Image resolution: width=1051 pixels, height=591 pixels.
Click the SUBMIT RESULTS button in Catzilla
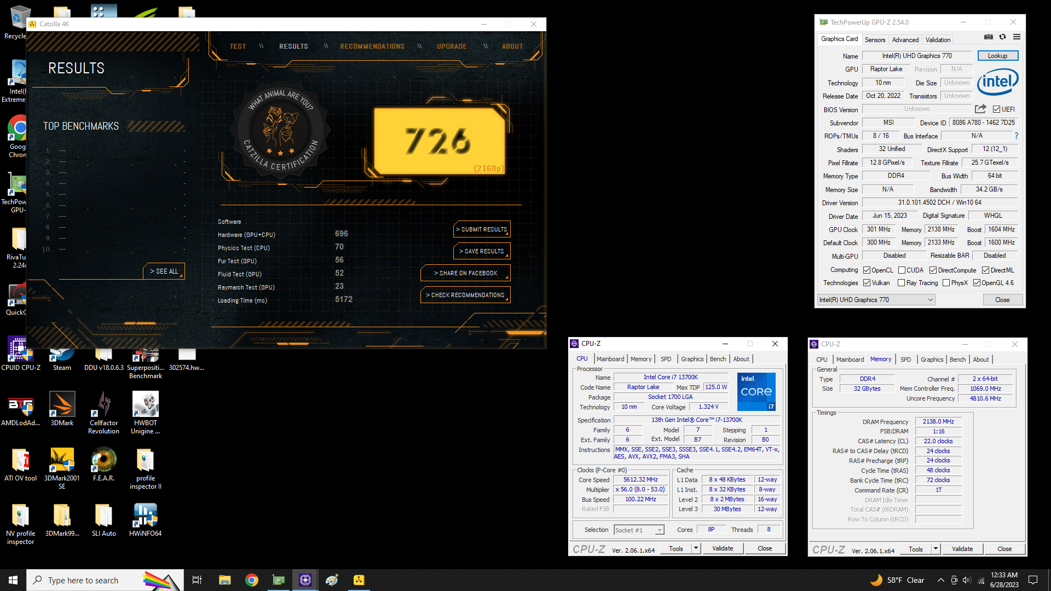click(482, 229)
